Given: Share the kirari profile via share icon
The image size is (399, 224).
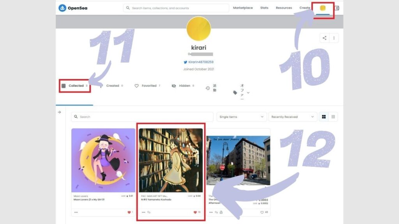Looking at the screenshot, I should (325, 38).
